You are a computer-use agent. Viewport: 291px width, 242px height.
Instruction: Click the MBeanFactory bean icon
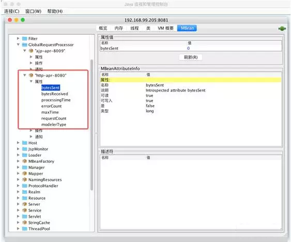[24, 161]
